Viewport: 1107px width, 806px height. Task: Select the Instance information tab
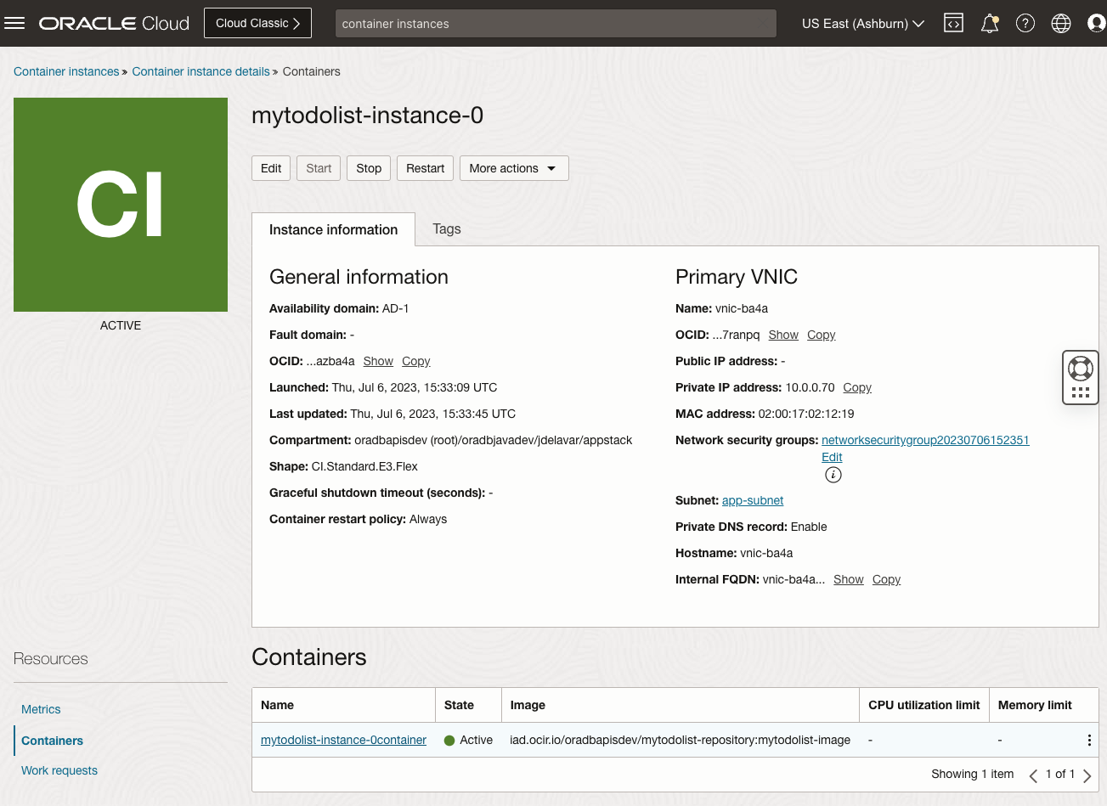(x=333, y=229)
